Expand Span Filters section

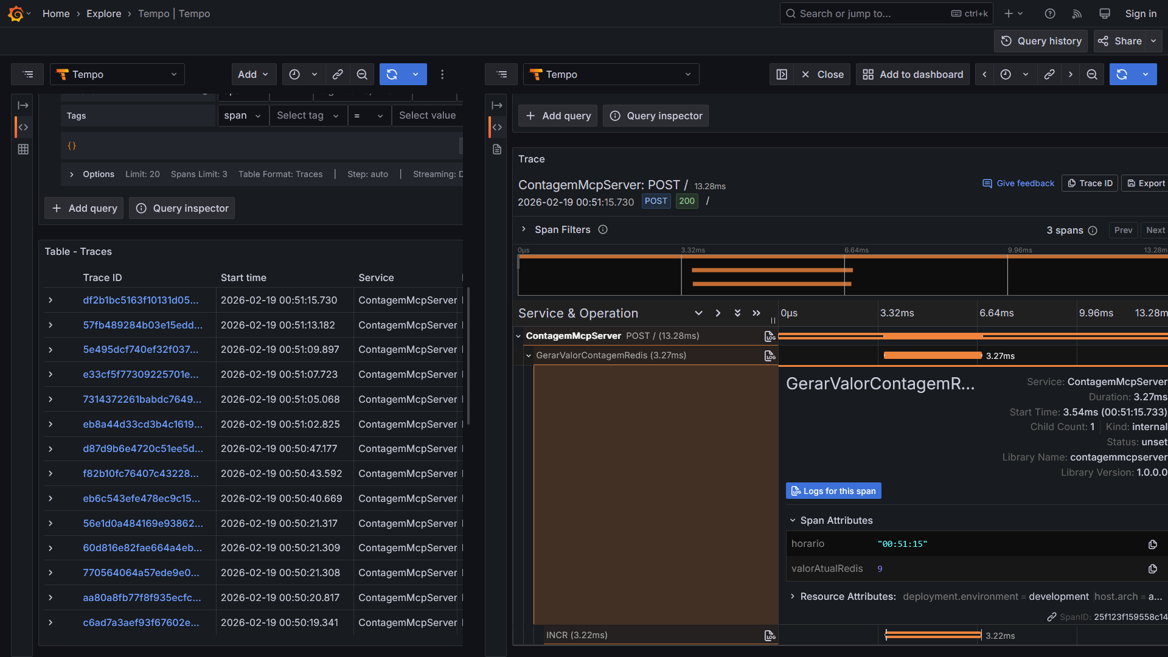click(x=523, y=229)
